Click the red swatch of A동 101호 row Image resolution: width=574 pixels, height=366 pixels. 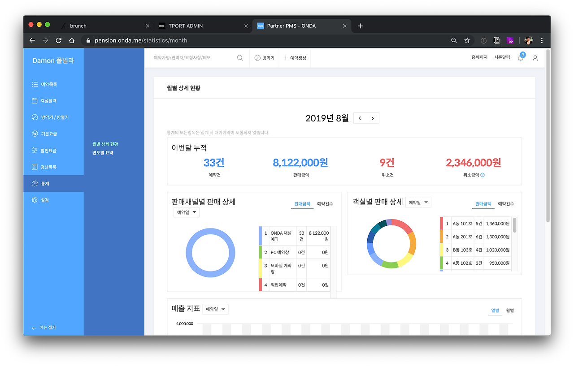point(442,224)
